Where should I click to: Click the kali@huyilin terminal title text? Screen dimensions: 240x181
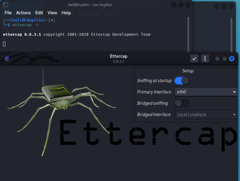(90, 5)
